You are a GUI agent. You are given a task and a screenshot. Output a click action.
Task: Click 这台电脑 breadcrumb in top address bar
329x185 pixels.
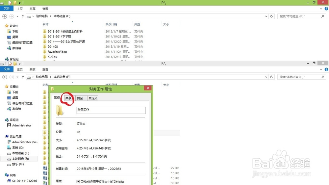(42, 16)
